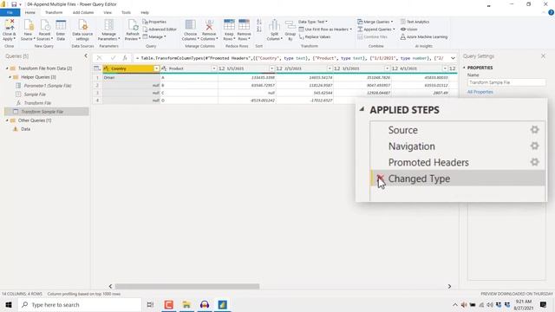Sort descending with the Z-A icon

[x=258, y=29]
